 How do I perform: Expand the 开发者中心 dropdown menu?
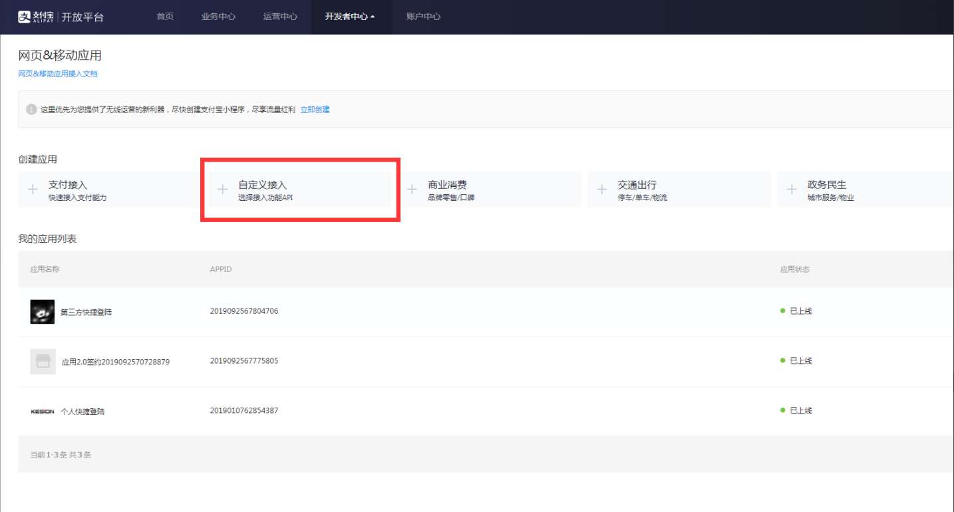[x=350, y=17]
